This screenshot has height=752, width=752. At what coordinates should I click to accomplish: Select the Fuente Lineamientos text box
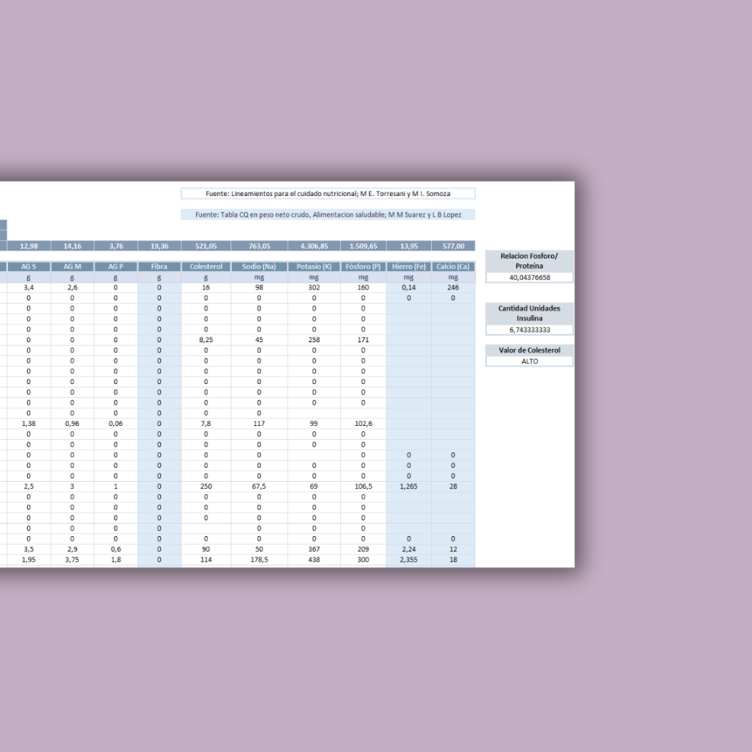[328, 194]
